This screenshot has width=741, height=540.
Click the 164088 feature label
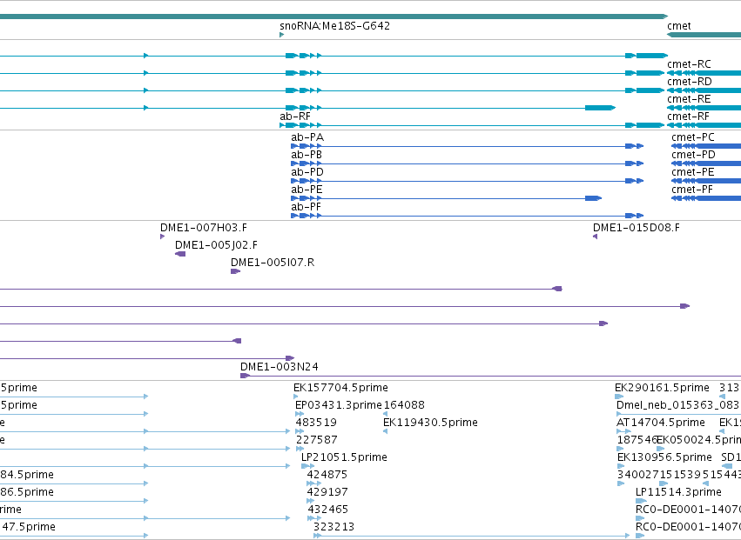pyautogui.click(x=404, y=405)
